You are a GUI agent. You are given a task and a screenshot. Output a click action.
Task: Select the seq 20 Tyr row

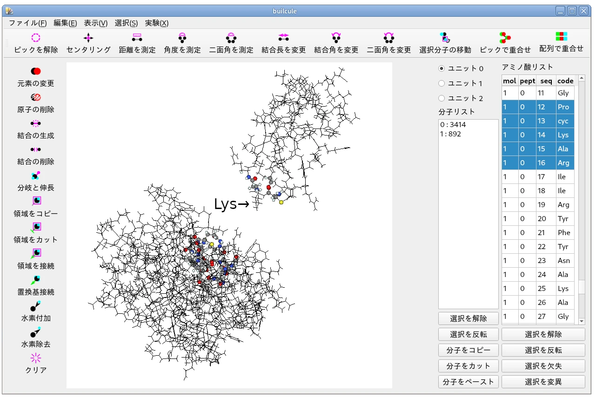click(538, 219)
